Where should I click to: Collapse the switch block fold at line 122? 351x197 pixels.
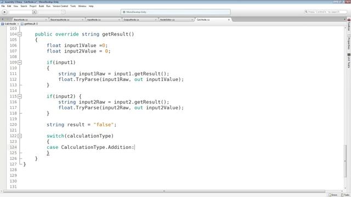click(x=20, y=136)
